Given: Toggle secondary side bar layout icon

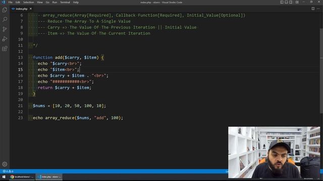Looking at the screenshot, I should click(291, 2).
